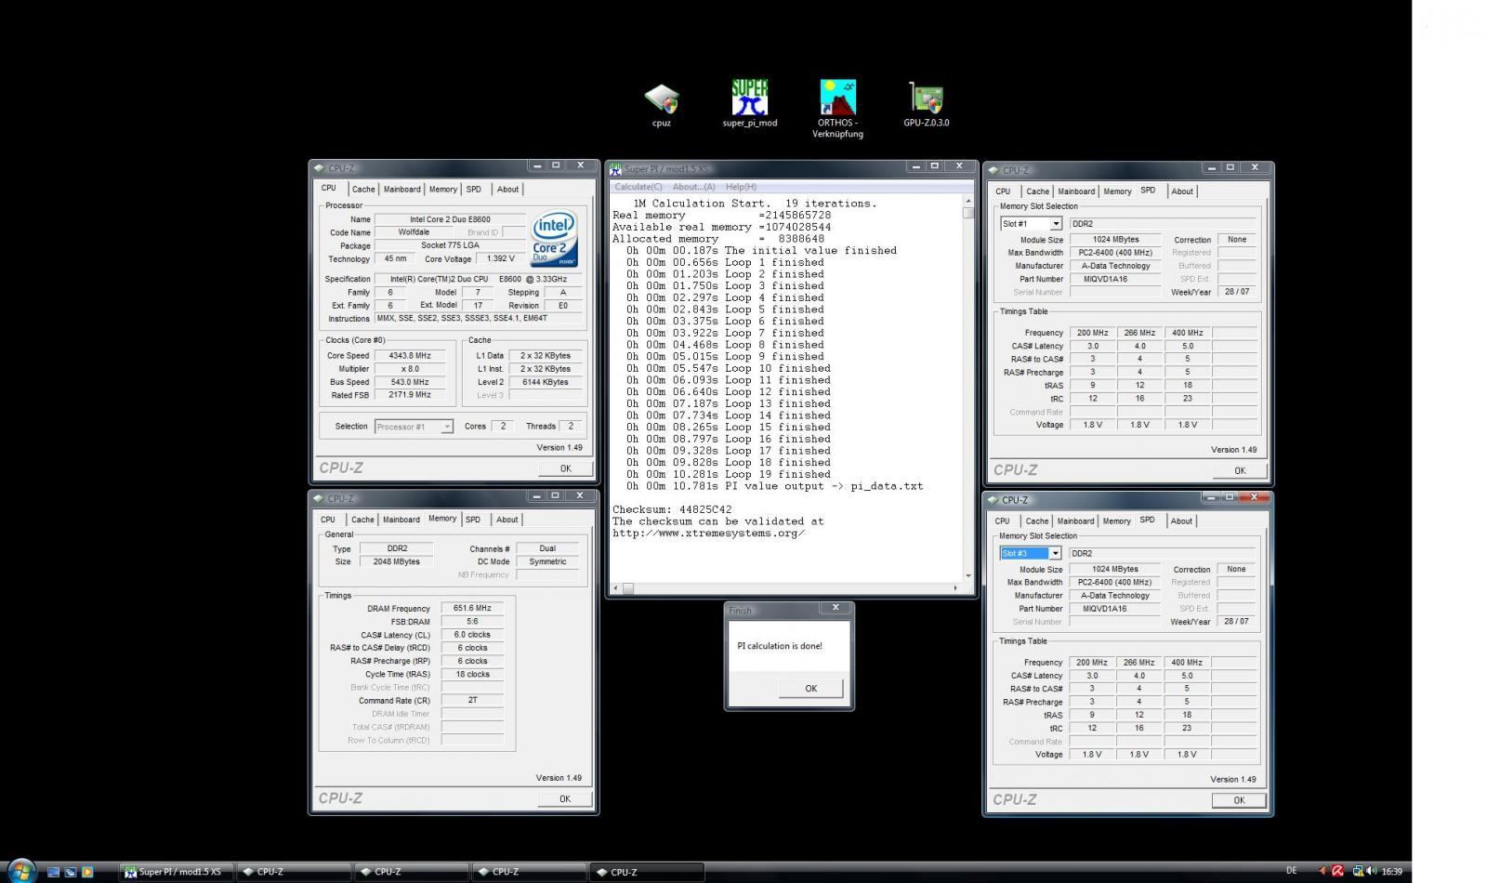Click OK in the Slot #1 CPU-Z window

pyautogui.click(x=1240, y=470)
